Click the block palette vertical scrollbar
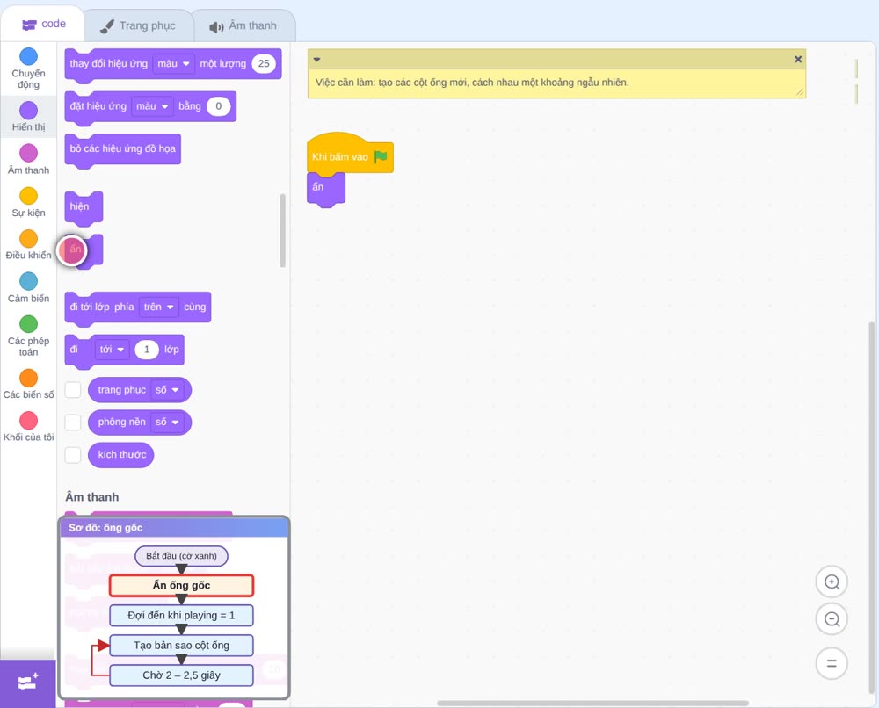Viewport: 879px width, 708px height. tap(282, 231)
